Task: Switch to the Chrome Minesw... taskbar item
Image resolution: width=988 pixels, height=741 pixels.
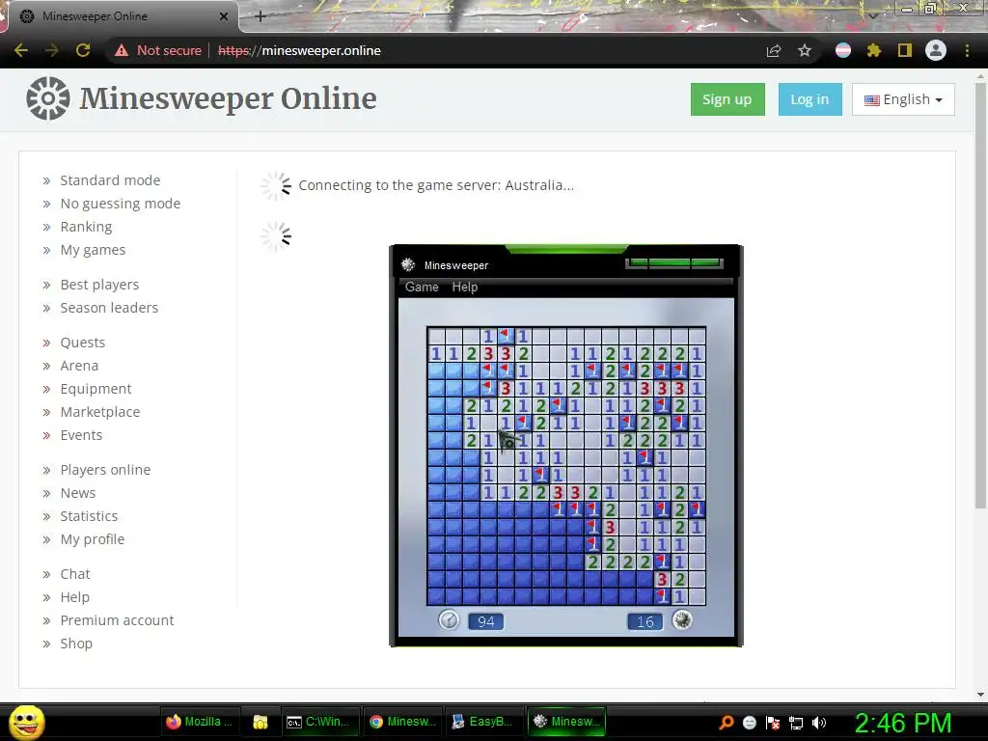Action: [402, 722]
